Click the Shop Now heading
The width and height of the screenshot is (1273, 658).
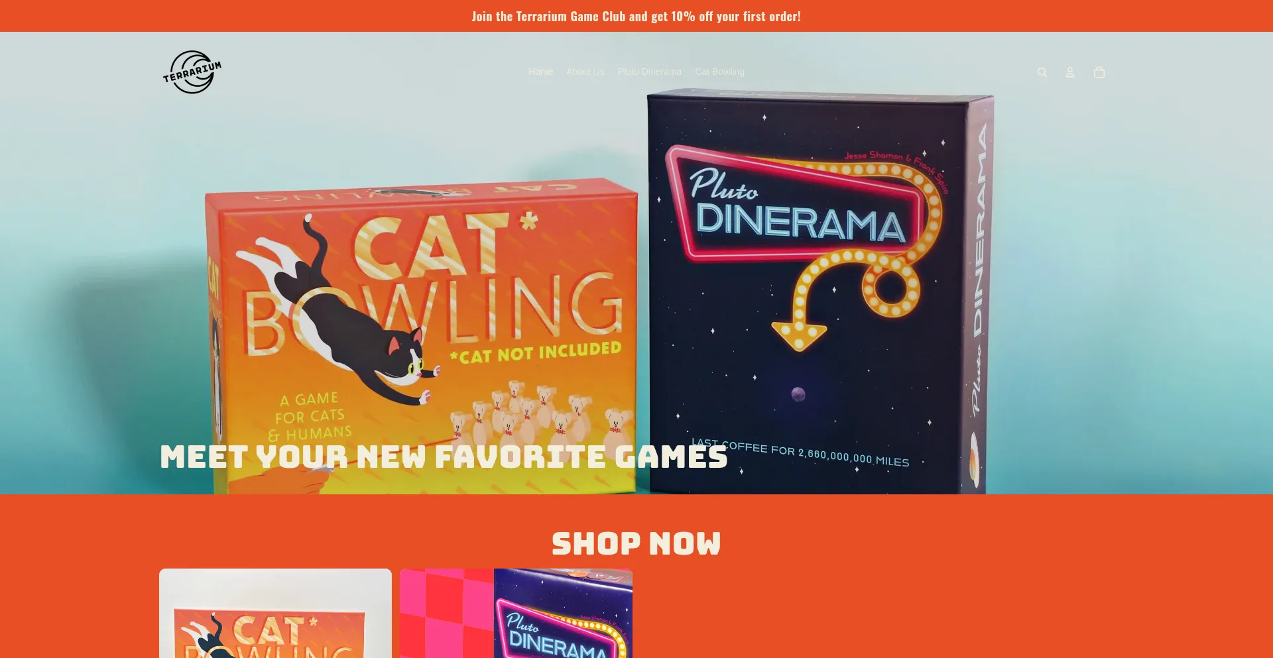(x=636, y=543)
